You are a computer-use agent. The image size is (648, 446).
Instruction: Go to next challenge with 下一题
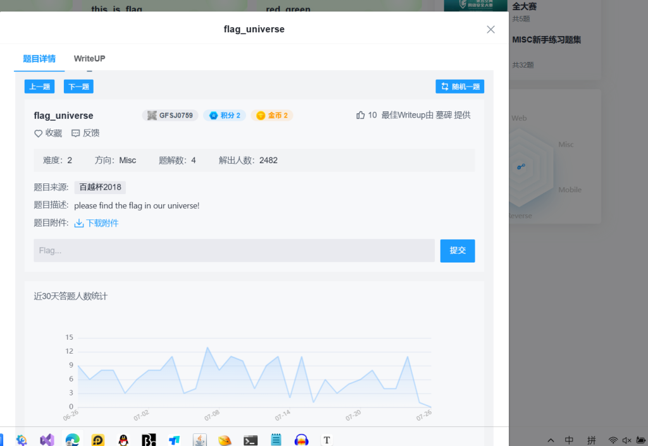[78, 87]
